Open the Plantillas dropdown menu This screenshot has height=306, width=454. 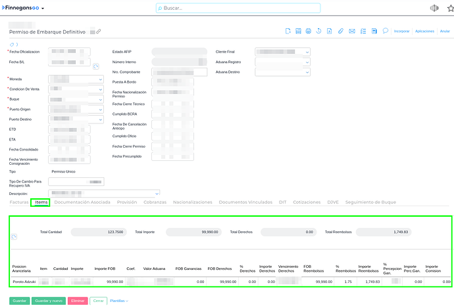pos(118,301)
